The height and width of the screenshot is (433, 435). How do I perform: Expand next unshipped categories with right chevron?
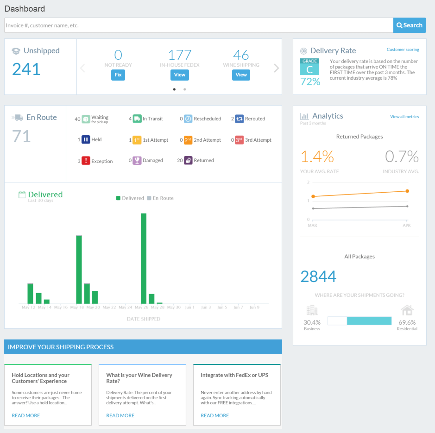(276, 69)
